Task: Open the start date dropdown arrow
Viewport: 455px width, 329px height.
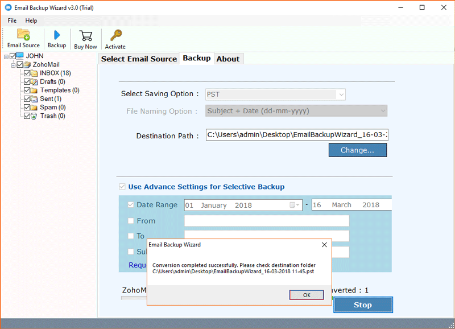Action: [x=298, y=205]
